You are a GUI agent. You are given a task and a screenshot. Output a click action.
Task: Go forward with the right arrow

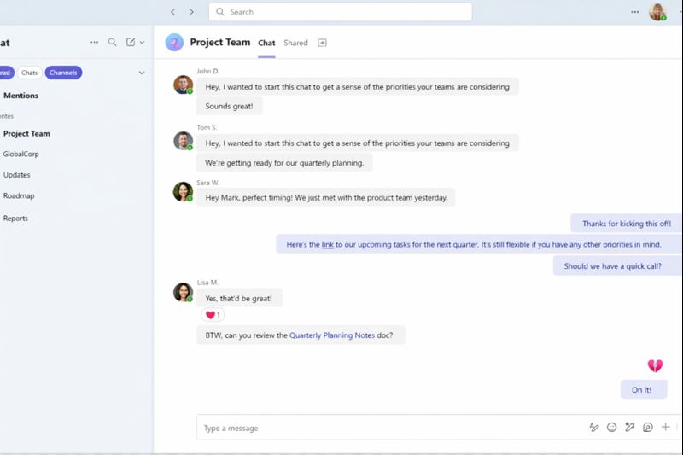pos(191,12)
